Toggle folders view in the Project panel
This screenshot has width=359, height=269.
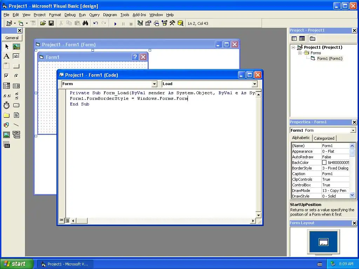(312, 39)
